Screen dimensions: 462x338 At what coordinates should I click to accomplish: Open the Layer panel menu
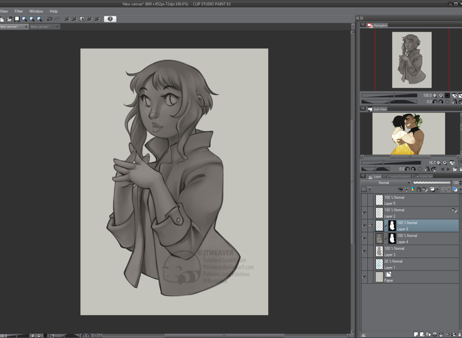click(363, 176)
